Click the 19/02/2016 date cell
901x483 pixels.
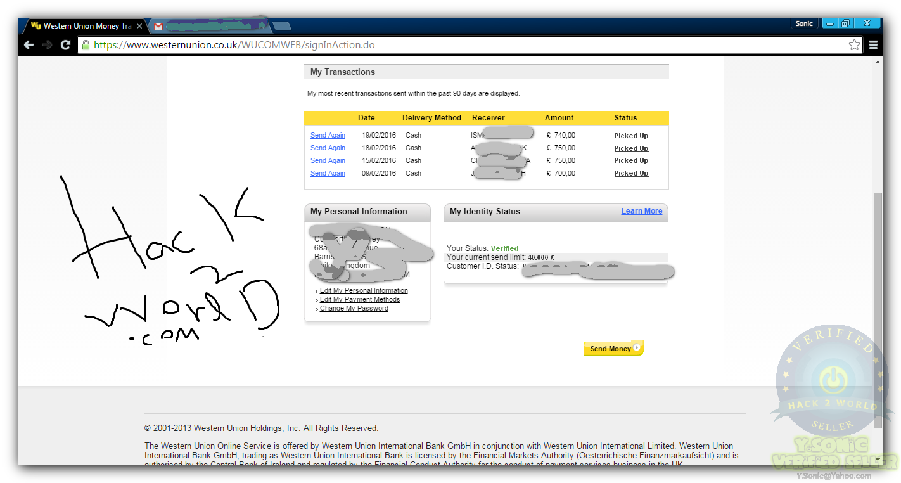(x=379, y=135)
